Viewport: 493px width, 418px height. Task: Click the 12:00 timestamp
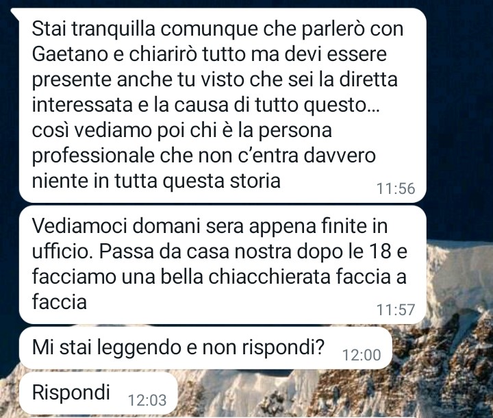362,355
